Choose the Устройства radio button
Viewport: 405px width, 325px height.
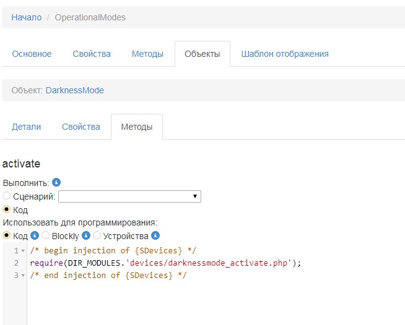point(97,235)
